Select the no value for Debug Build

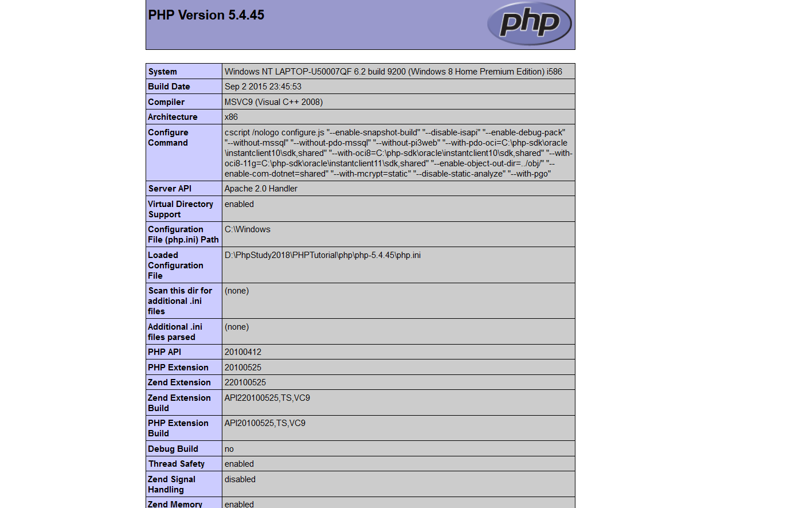click(229, 449)
